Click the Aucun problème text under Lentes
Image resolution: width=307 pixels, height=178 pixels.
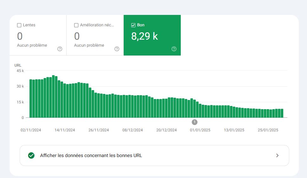[x=32, y=45]
